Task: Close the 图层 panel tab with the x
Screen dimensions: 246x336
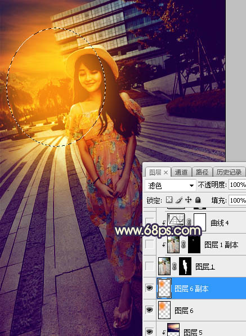Action: [x=166, y=172]
